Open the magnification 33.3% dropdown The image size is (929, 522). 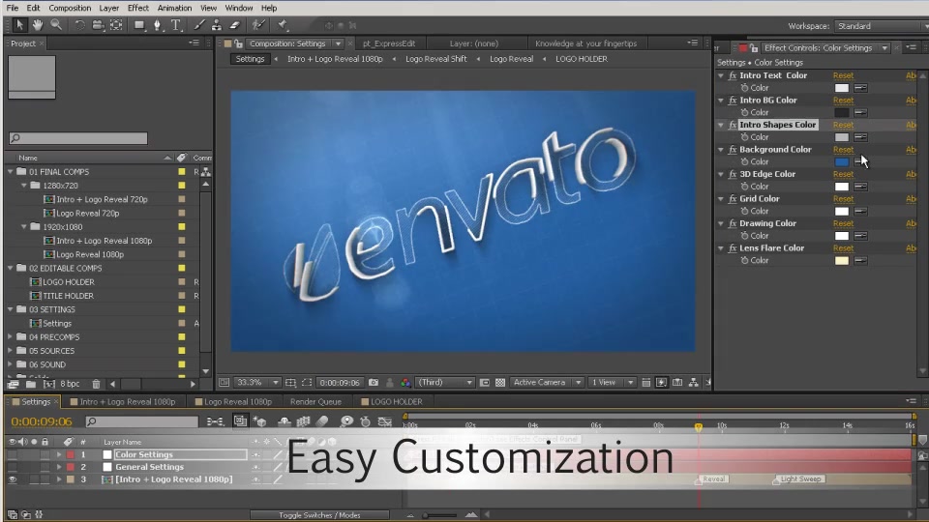257,383
